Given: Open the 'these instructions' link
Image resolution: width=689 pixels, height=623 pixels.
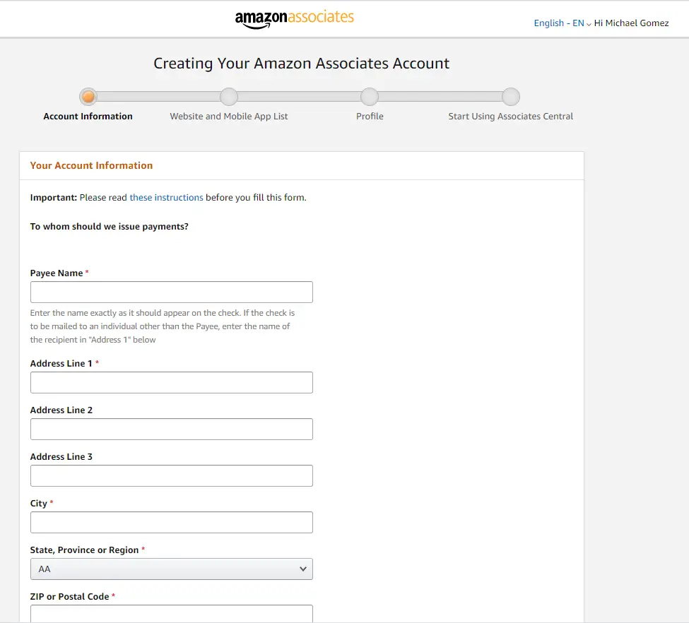Looking at the screenshot, I should pyautogui.click(x=166, y=197).
